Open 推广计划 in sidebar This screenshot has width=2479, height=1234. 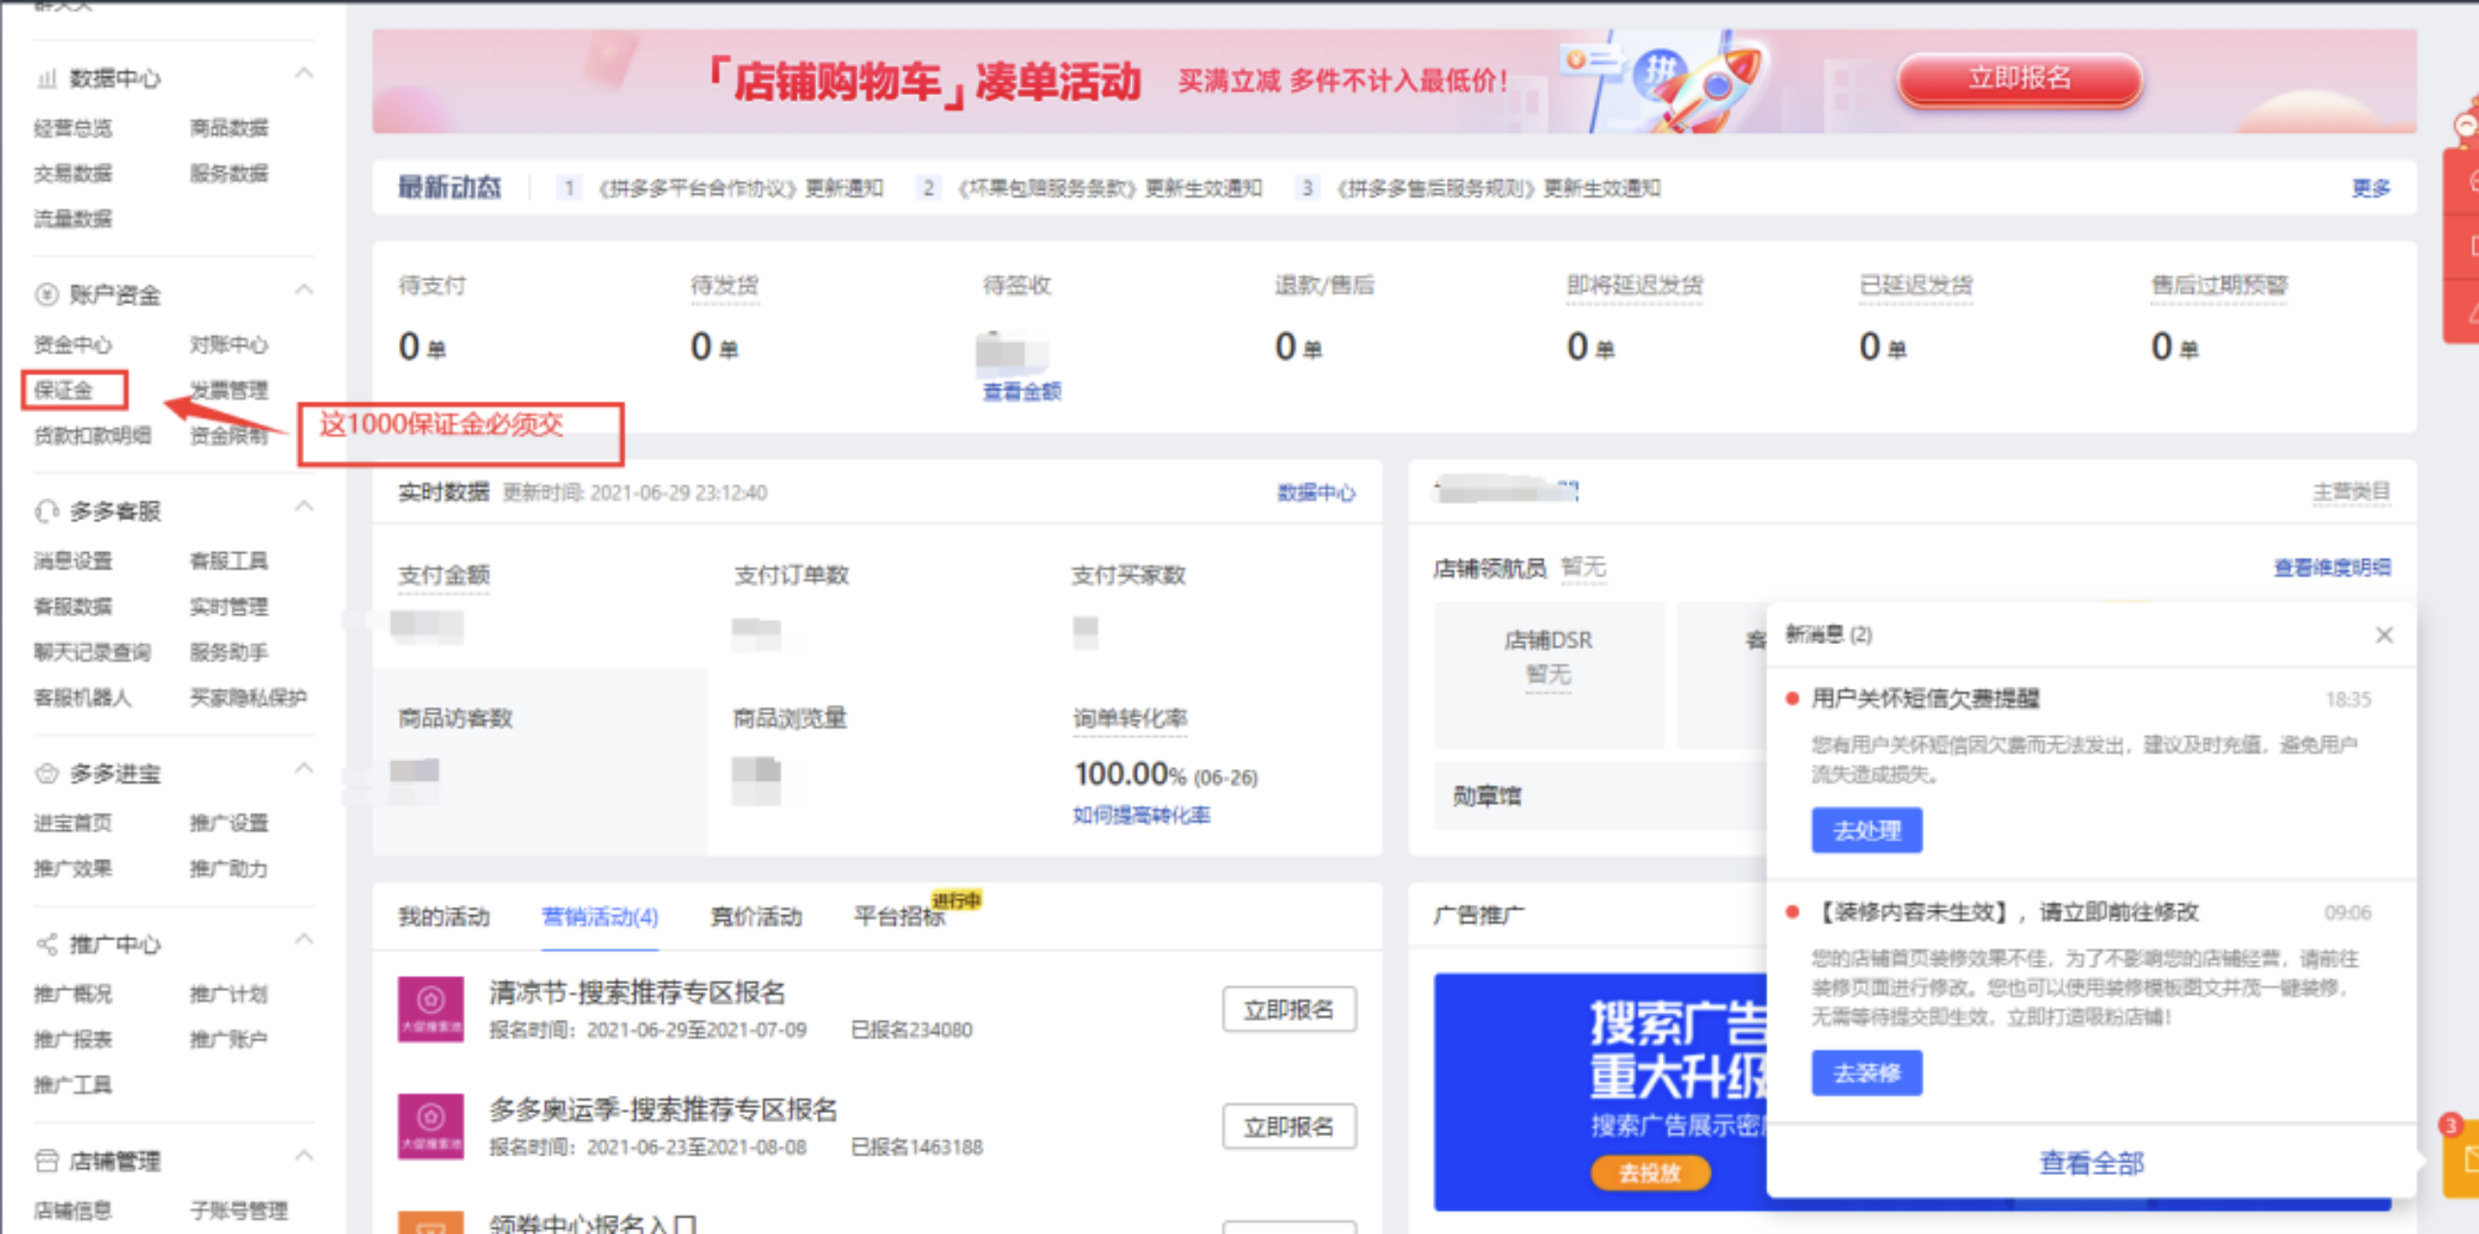(x=229, y=993)
